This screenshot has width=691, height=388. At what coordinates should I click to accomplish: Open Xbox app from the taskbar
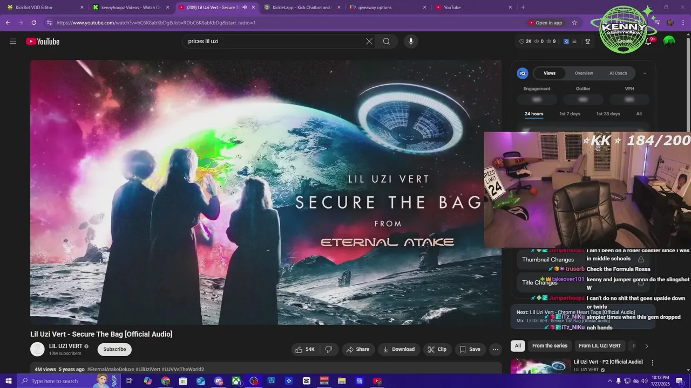click(236, 381)
